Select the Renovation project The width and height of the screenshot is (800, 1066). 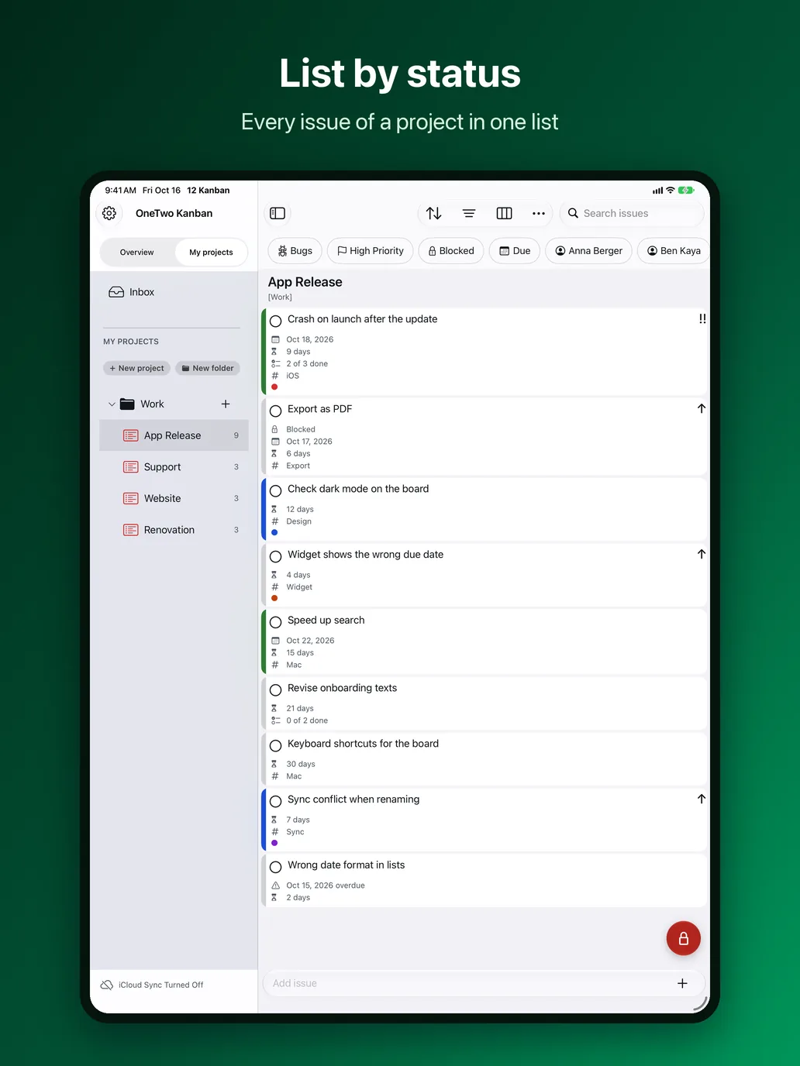174,530
